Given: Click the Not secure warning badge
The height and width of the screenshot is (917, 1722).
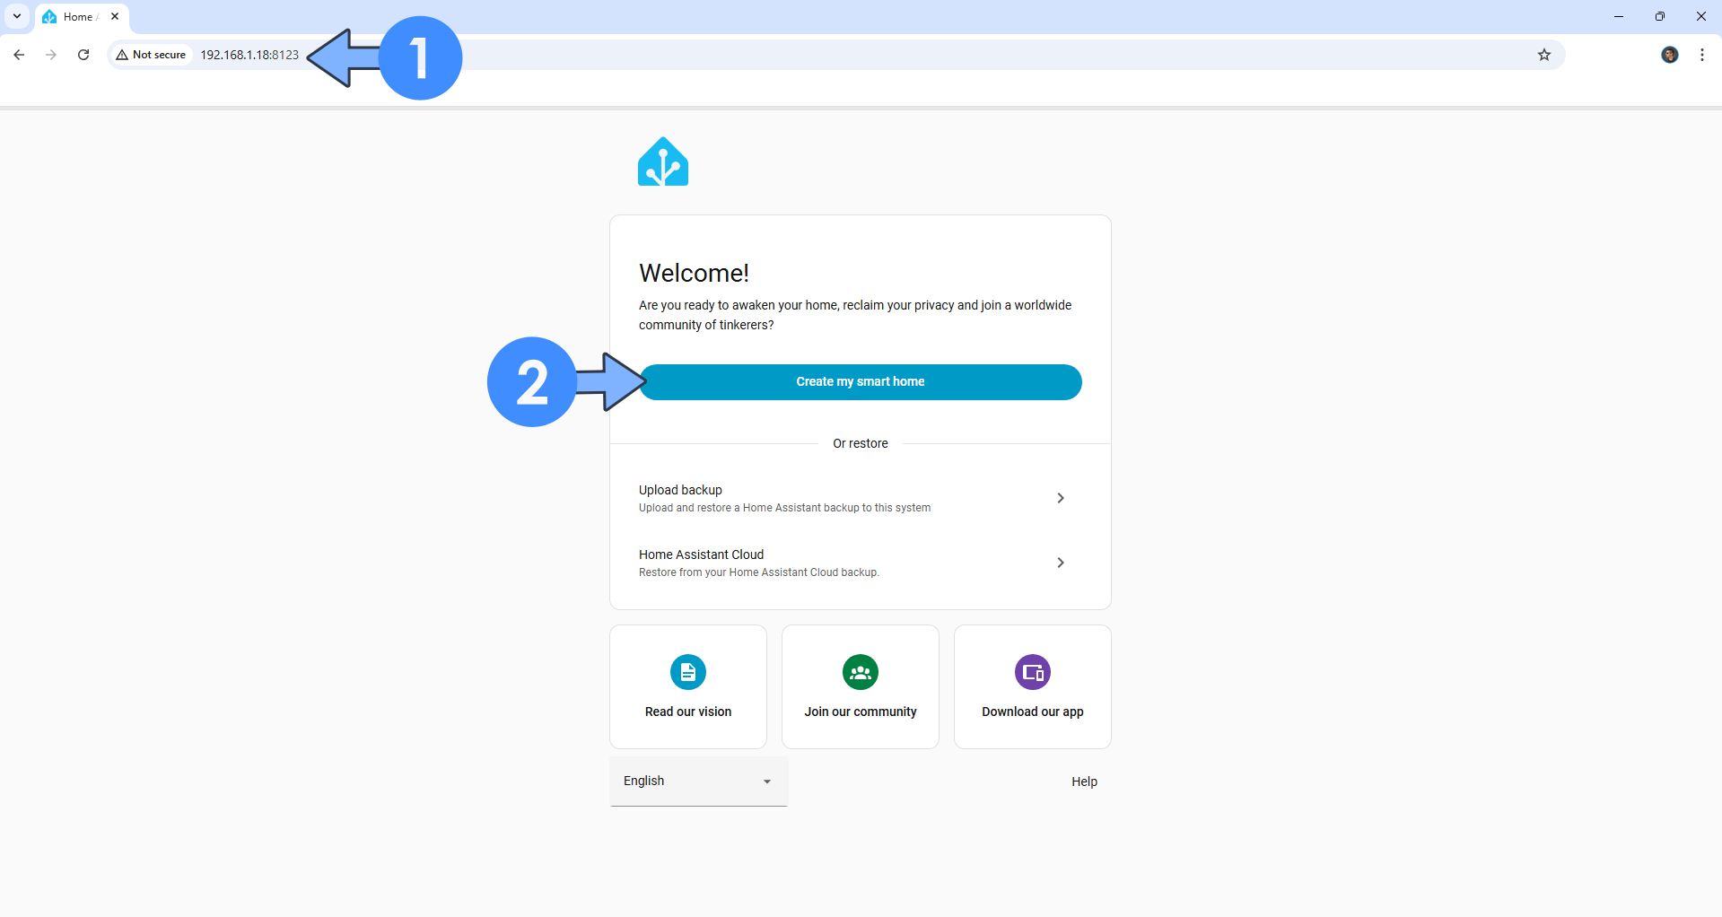Looking at the screenshot, I should [x=151, y=55].
